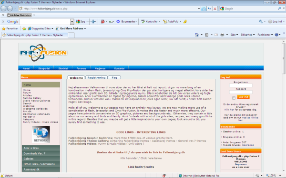Viewport: 286px width, 178px height.
Task: Click the blue help question mark icon
Action: [x=276, y=35]
